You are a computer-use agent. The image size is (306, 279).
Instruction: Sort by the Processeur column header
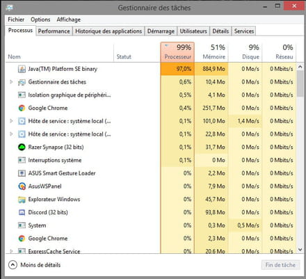coord(177,52)
